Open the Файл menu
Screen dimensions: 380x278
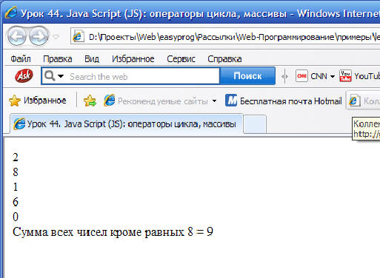point(21,59)
